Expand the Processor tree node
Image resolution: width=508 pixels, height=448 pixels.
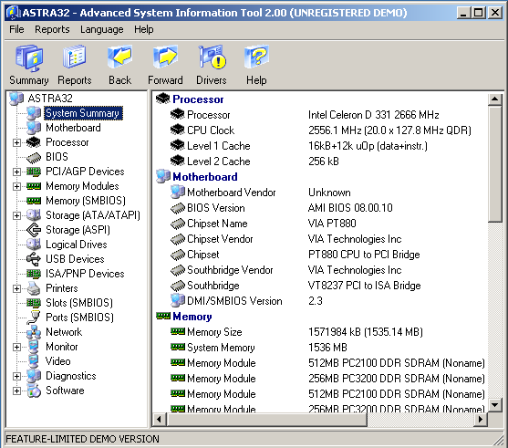pos(16,142)
